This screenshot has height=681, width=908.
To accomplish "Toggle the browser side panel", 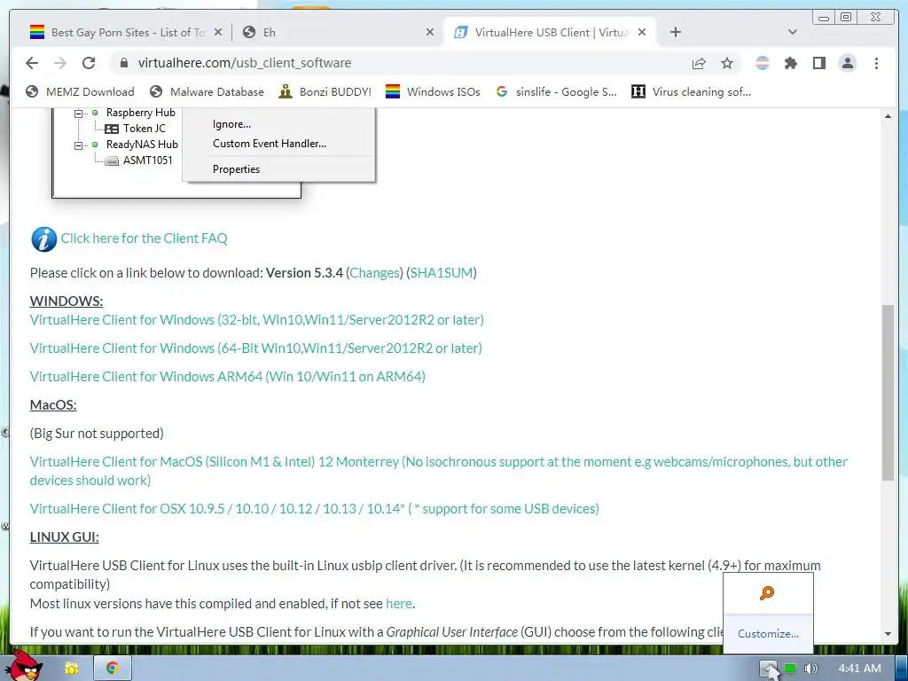I will coord(818,63).
